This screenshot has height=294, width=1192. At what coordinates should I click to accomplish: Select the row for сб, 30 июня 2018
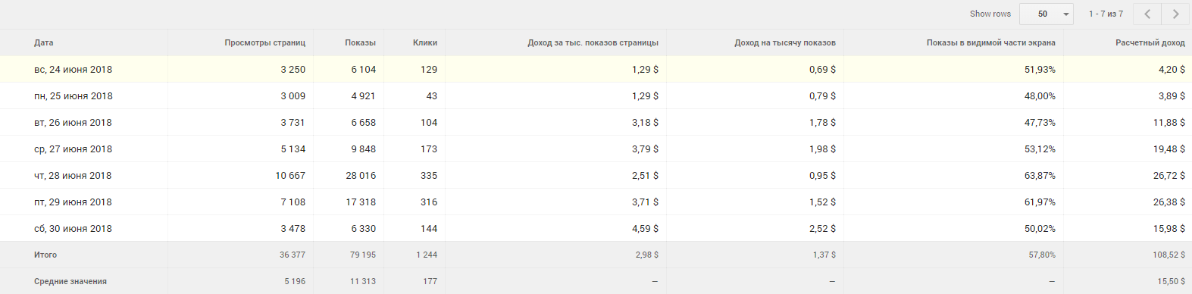click(x=596, y=228)
